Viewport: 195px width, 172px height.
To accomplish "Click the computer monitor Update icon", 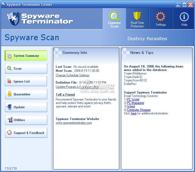I will point(9,107).
